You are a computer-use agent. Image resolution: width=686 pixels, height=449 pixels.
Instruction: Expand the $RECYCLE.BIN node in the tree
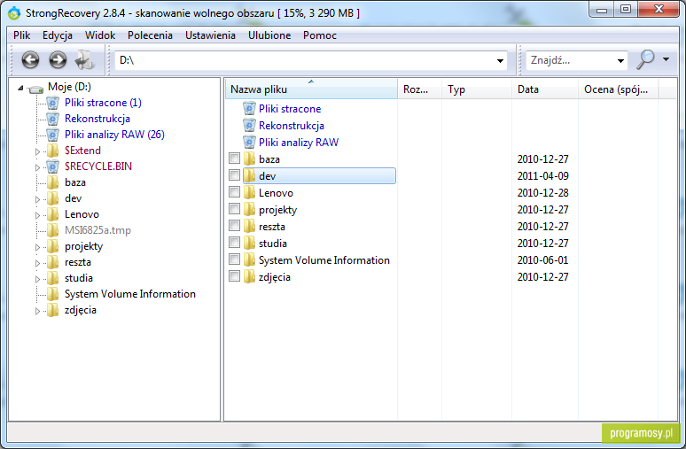click(x=37, y=167)
